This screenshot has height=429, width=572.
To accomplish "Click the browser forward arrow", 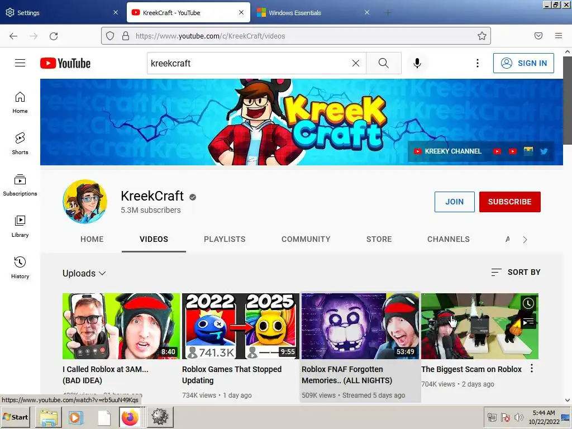I will tap(34, 36).
